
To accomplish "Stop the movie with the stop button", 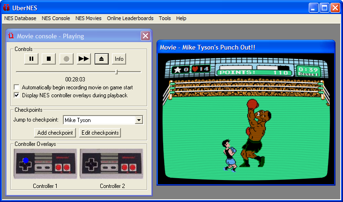I will 49,59.
